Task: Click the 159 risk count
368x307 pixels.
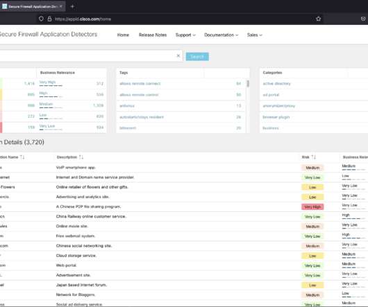Action: click(31, 128)
